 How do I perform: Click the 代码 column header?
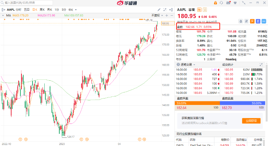click(179, 140)
